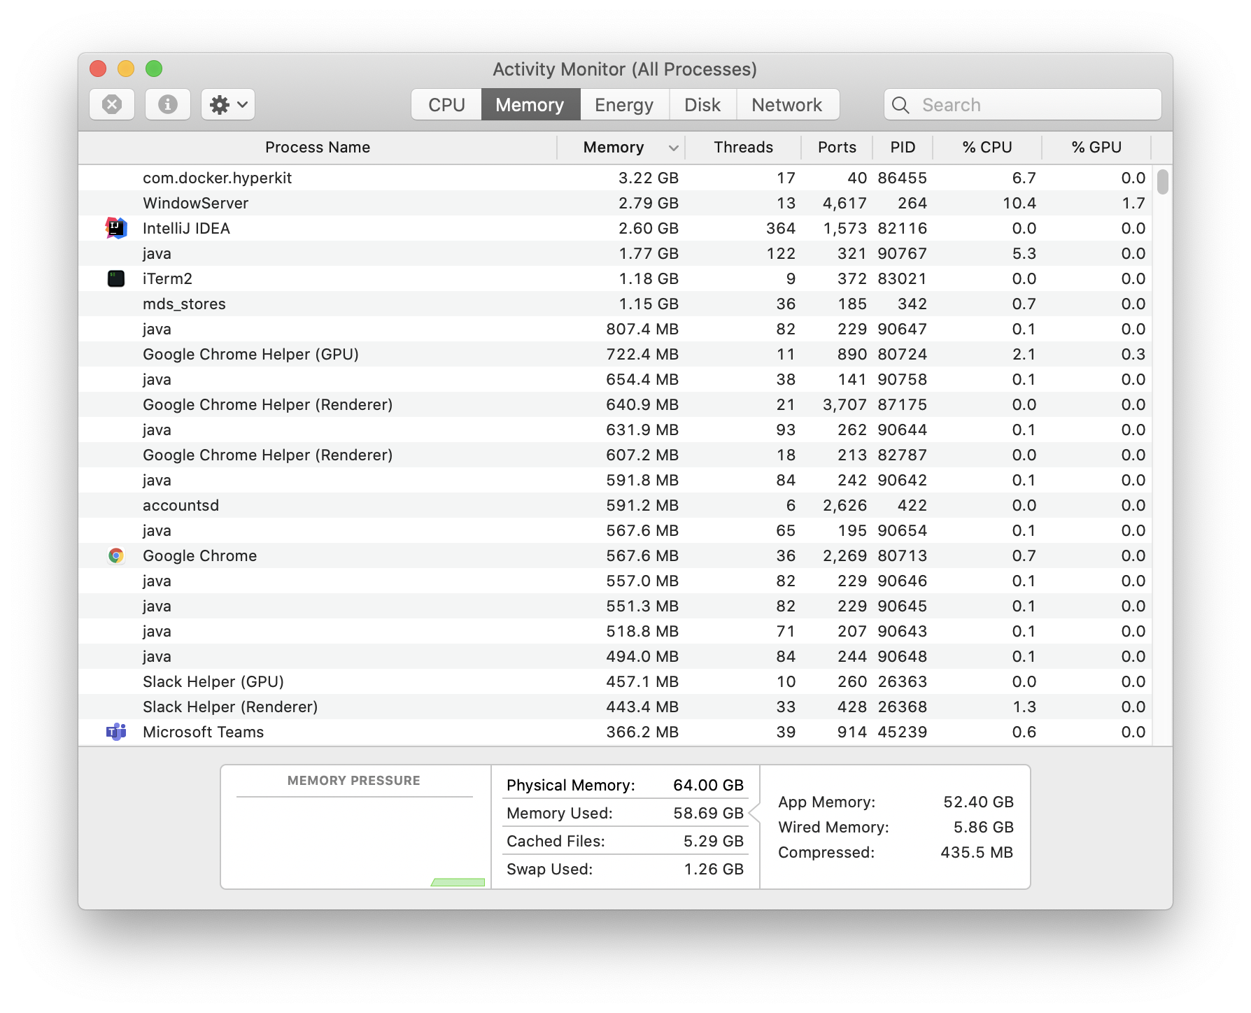Click the IntelliJ IDEA app icon
The image size is (1251, 1013).
(116, 228)
